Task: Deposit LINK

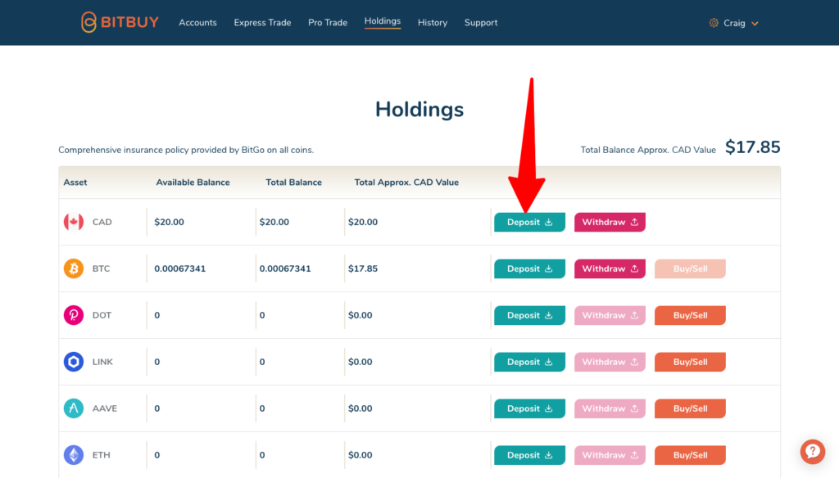Action: click(x=529, y=362)
